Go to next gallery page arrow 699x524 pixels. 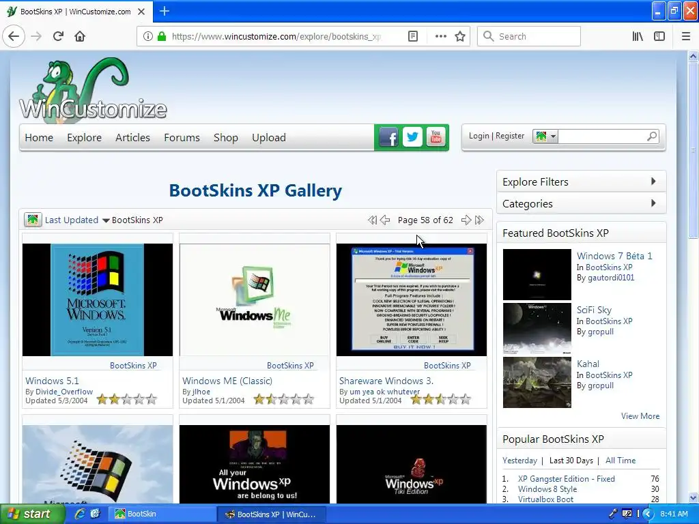click(466, 220)
